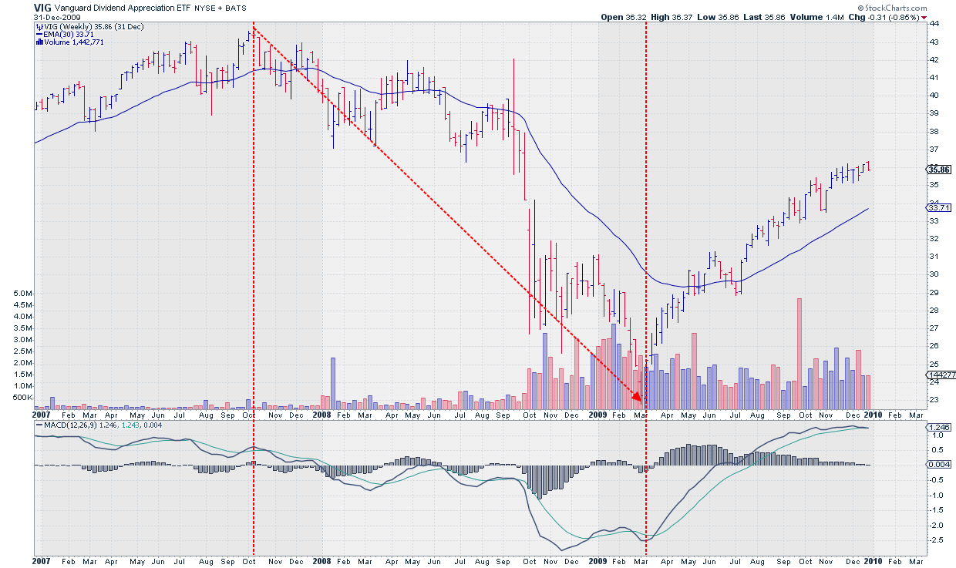Screen dimensions: 956x568
Task: Click the 33.71 EMA tag on price axis
Action: (937, 207)
